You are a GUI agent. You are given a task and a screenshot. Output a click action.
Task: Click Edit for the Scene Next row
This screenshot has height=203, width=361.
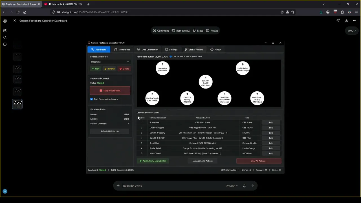(x=271, y=123)
